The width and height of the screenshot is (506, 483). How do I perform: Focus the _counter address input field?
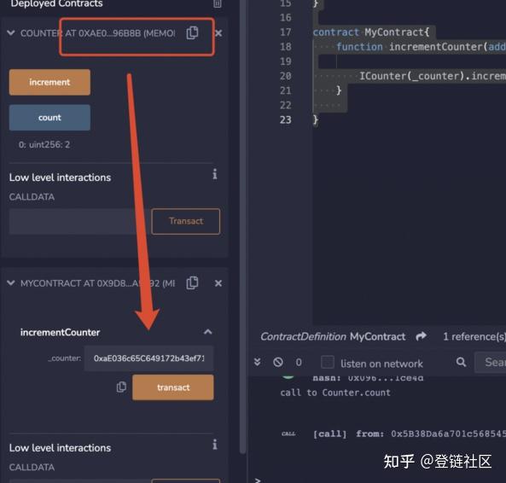tap(148, 358)
